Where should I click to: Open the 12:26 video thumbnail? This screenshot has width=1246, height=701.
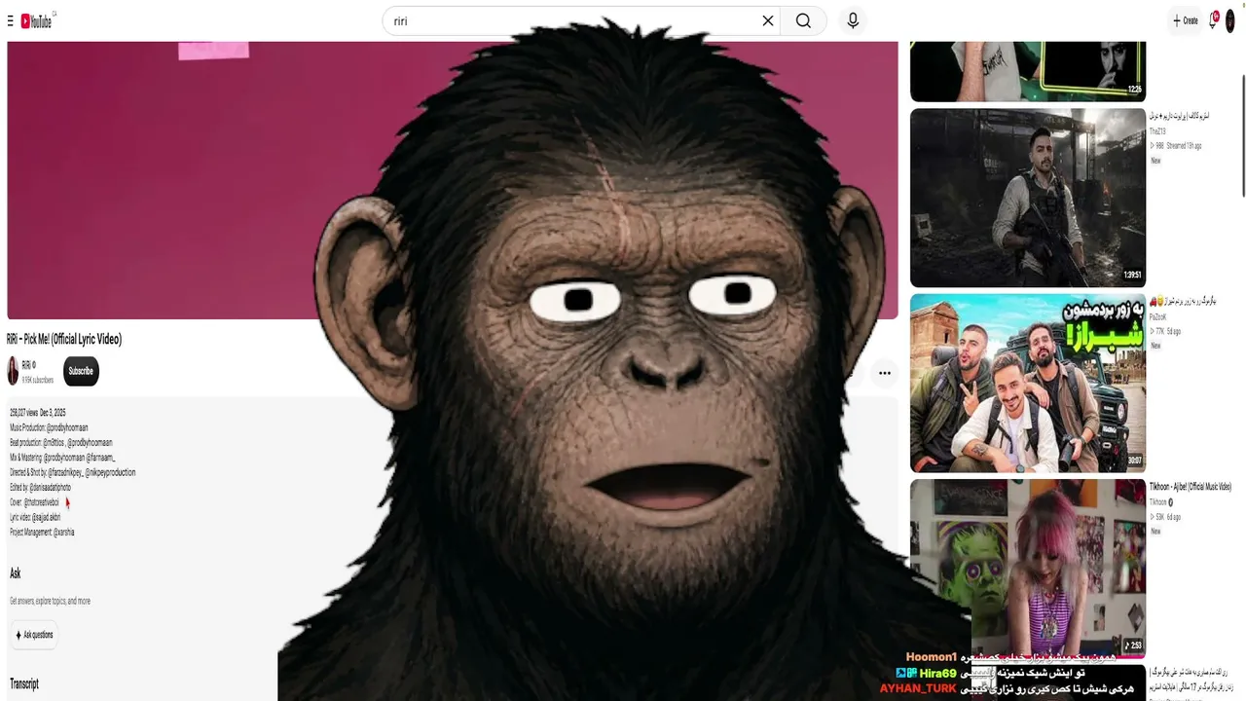[x=1028, y=71]
